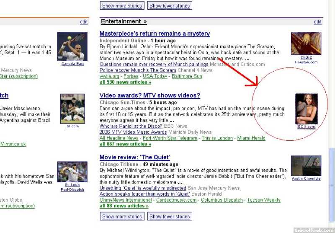Click bottom Show more stories button
335x233 pixels.
coord(122,216)
